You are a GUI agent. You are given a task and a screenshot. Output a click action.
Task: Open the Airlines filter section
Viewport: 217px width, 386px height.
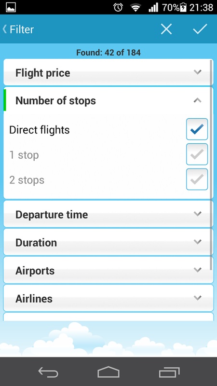(108, 298)
